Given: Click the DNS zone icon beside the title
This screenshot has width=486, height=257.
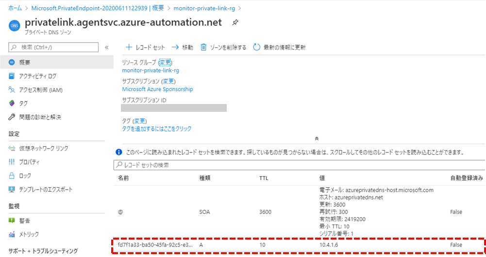Looking at the screenshot, I should pyautogui.click(x=14, y=26).
